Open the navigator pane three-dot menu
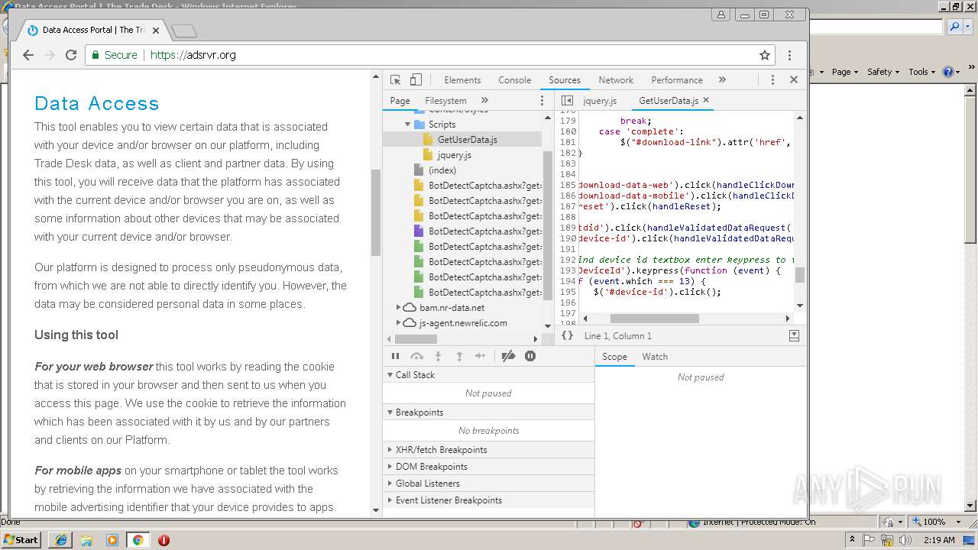This screenshot has width=978, height=550. pyautogui.click(x=542, y=100)
